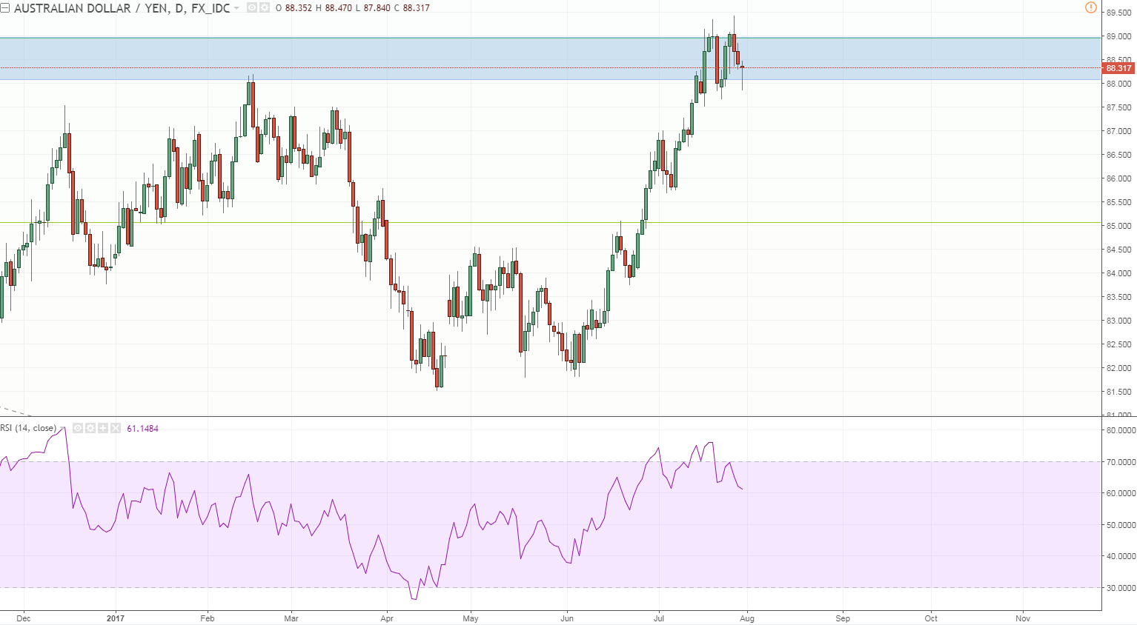Click the 70.0000 RSI scale label
1137x625 pixels.
[1121, 462]
